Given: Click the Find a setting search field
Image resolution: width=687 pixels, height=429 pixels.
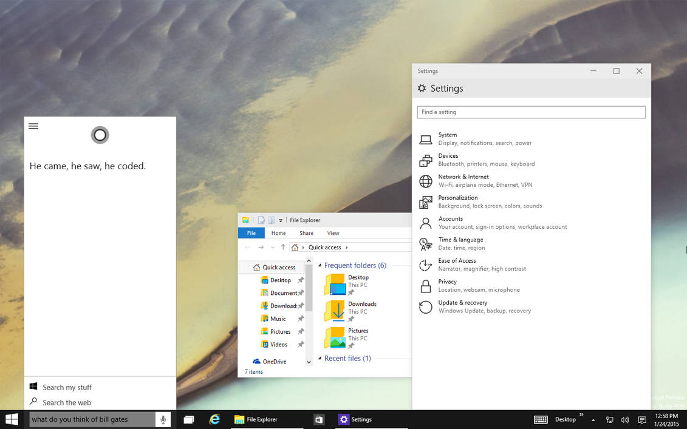Looking at the screenshot, I should pos(531,112).
